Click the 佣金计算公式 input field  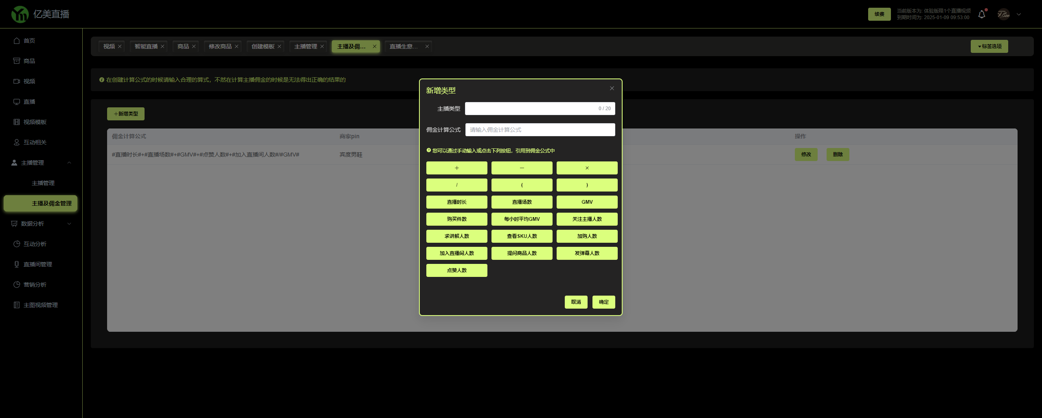[x=540, y=130]
